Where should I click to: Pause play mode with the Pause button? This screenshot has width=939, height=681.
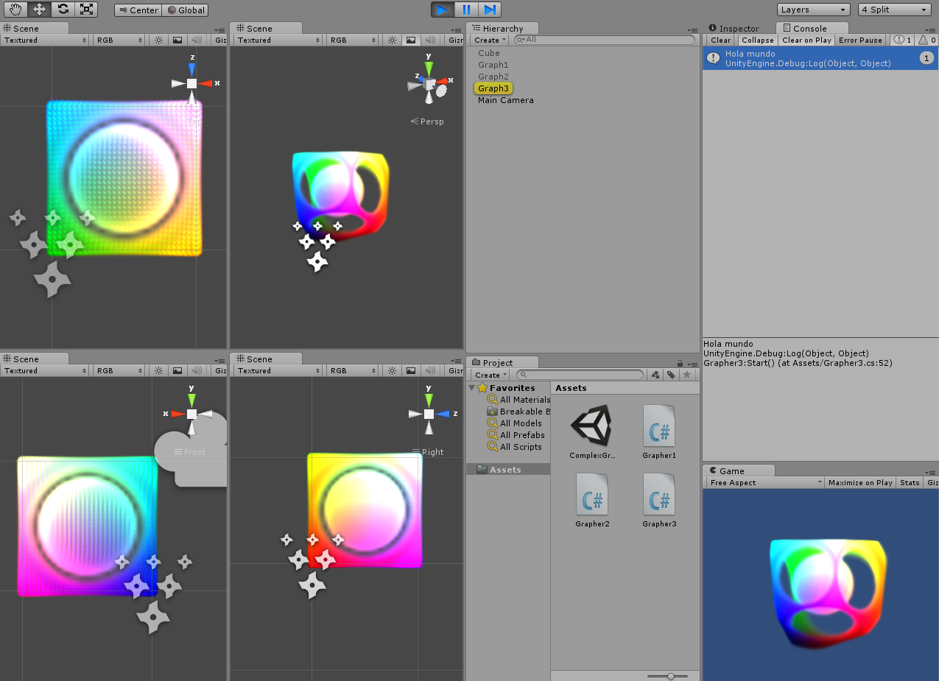click(466, 9)
